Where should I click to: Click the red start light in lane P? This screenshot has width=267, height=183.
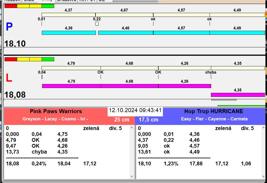[x=10, y=6]
